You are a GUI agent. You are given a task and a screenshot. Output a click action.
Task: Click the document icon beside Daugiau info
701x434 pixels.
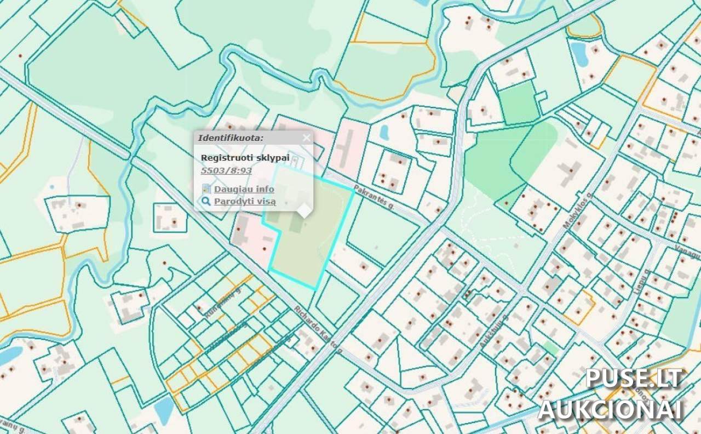[206, 189]
